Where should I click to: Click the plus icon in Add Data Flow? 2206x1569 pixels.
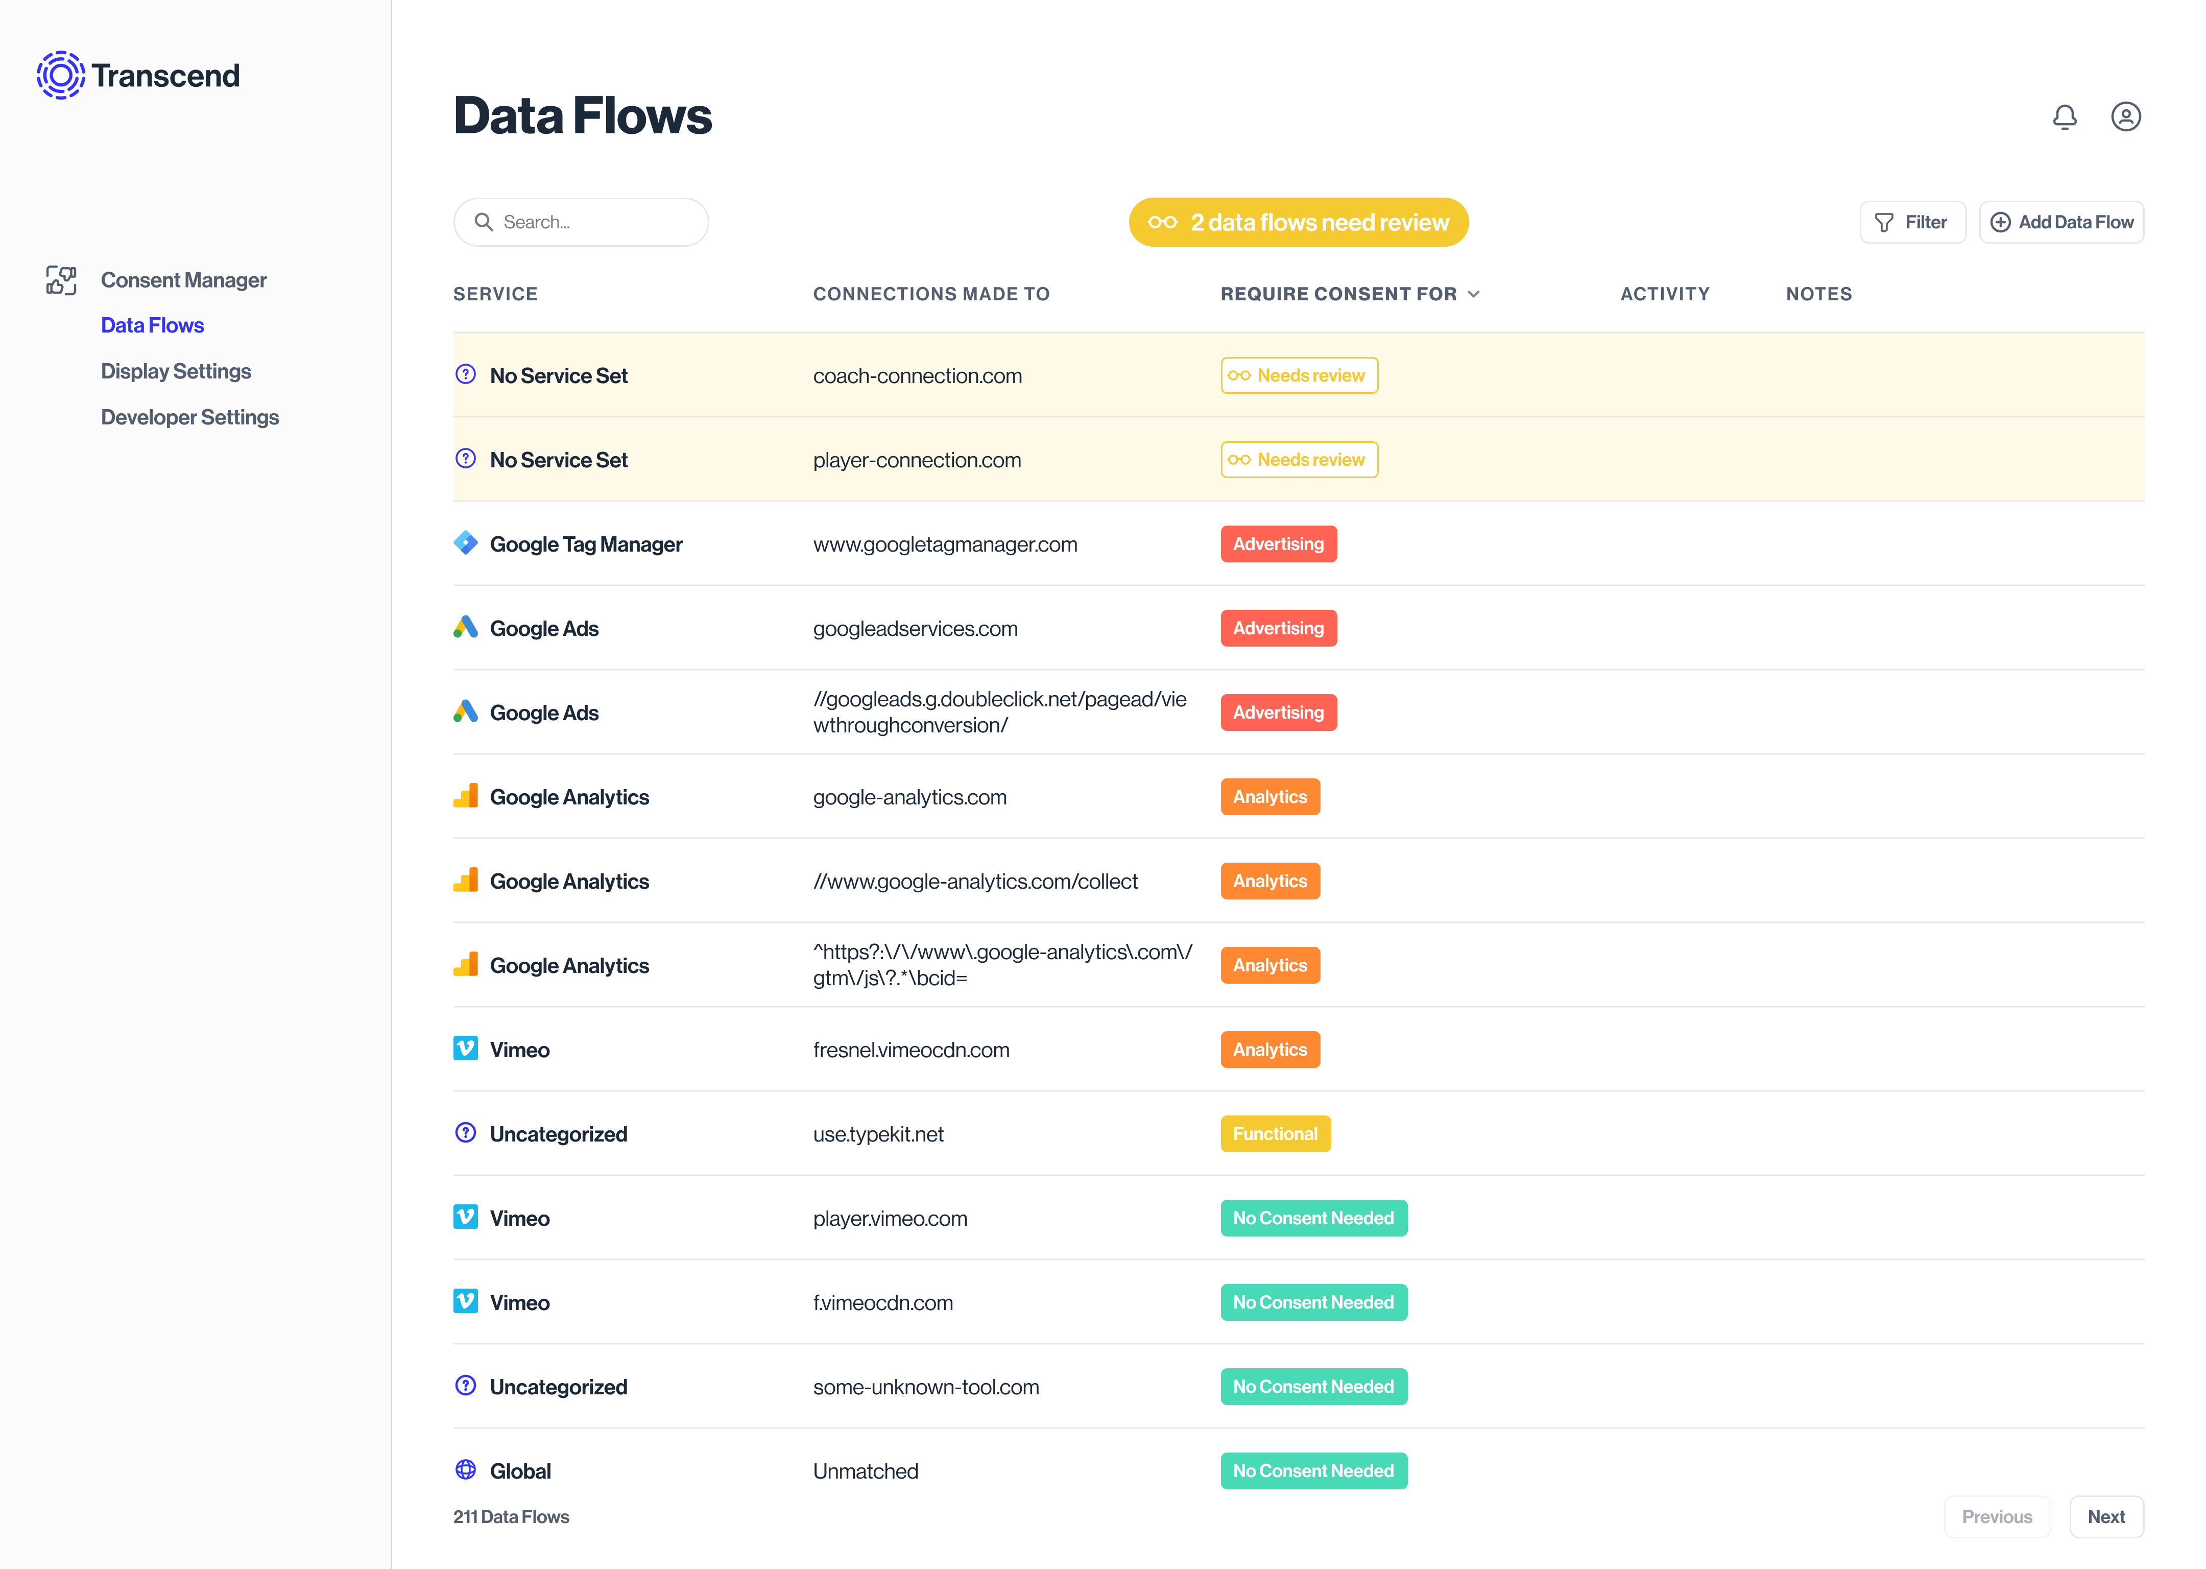click(x=2000, y=222)
